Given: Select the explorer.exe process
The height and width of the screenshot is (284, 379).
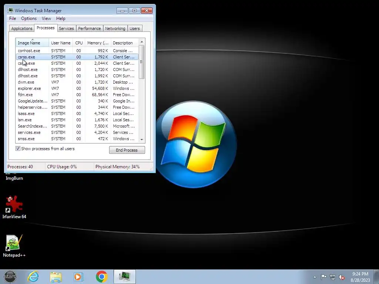Looking at the screenshot, I should (77, 88).
